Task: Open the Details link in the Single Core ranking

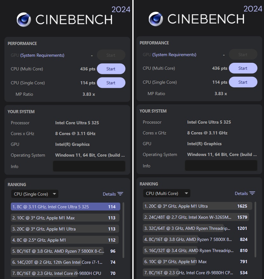Action: [x=109, y=194]
